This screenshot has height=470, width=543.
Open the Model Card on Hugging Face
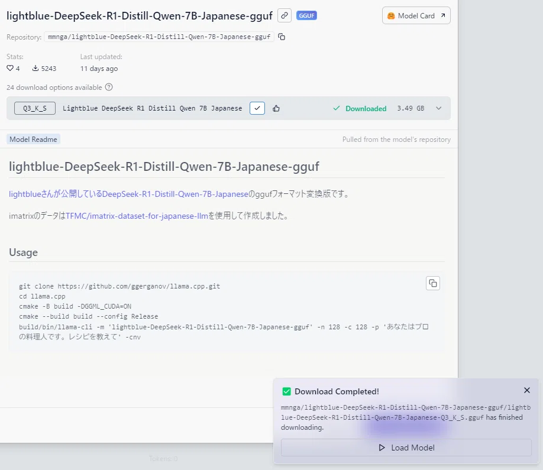pos(416,15)
